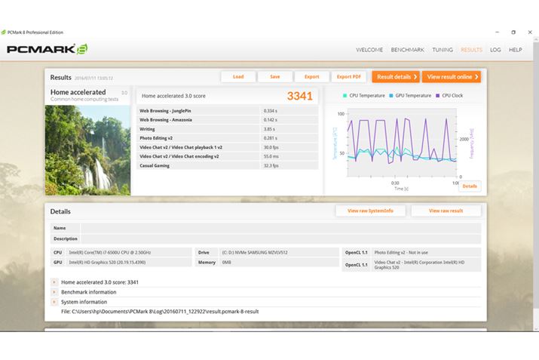The height and width of the screenshot is (360, 539).
Task: Click the CPU Temperature legend swatch
Action: 345,96
